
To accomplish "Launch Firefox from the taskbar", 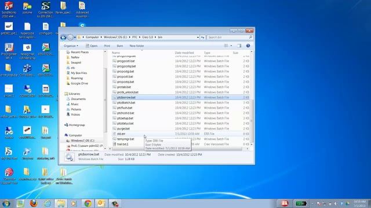I will (x=34, y=203).
